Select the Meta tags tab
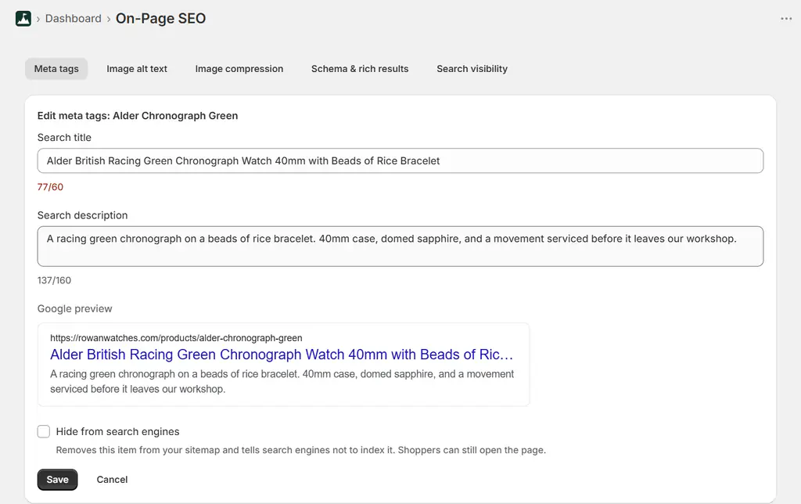 click(x=56, y=69)
